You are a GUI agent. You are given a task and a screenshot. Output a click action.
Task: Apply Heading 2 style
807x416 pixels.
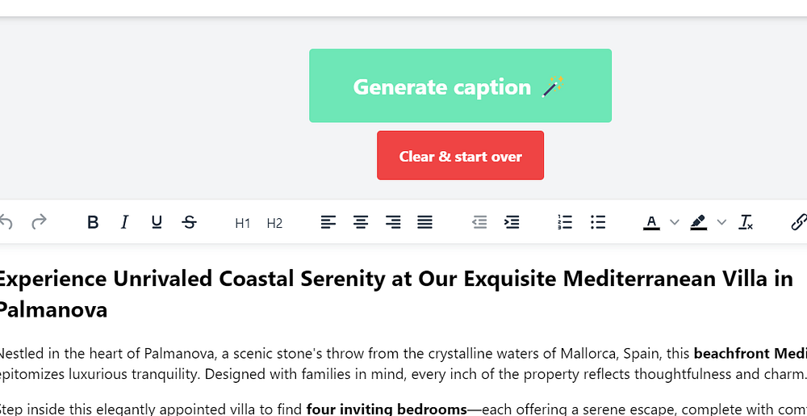click(274, 223)
